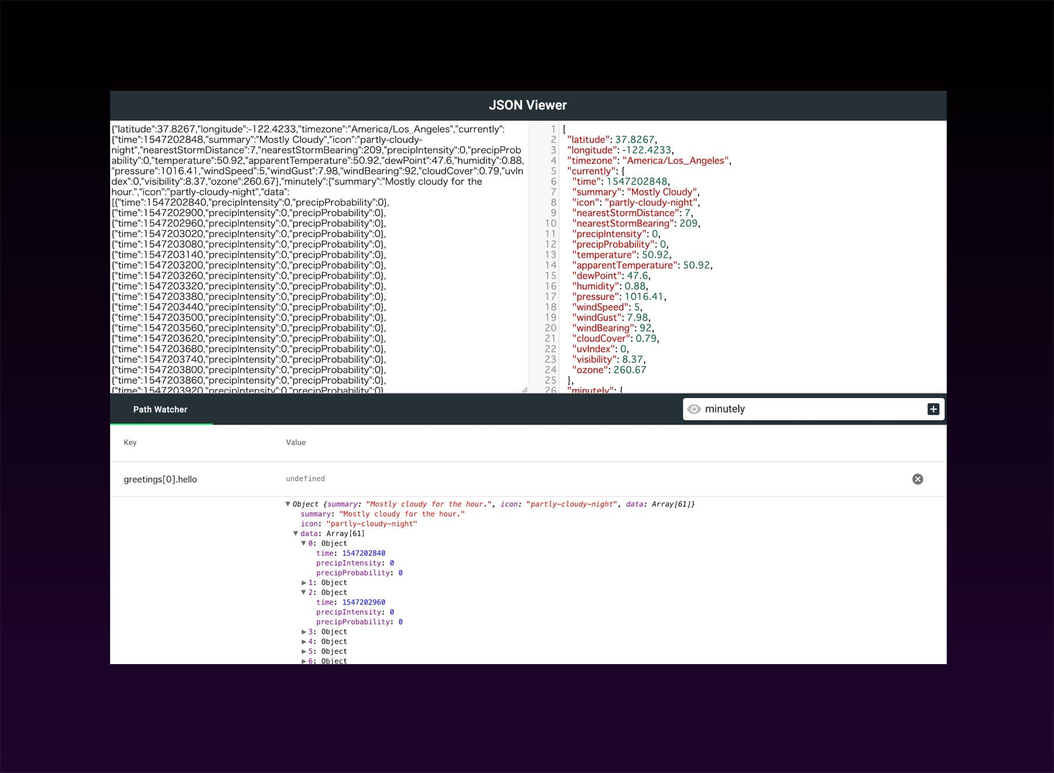Image resolution: width=1054 pixels, height=773 pixels.
Task: Click the Value column header
Action: 296,443
